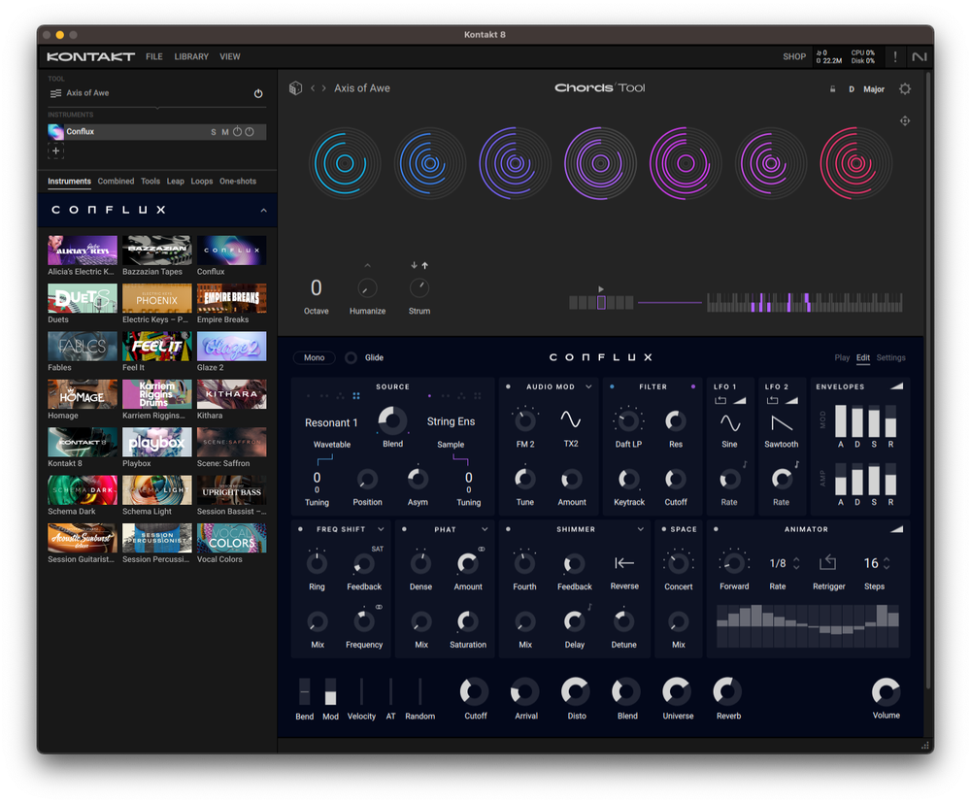Screen dimensions: 971x803
Task: Click the lock icon next to the key selector
Action: click(x=832, y=88)
